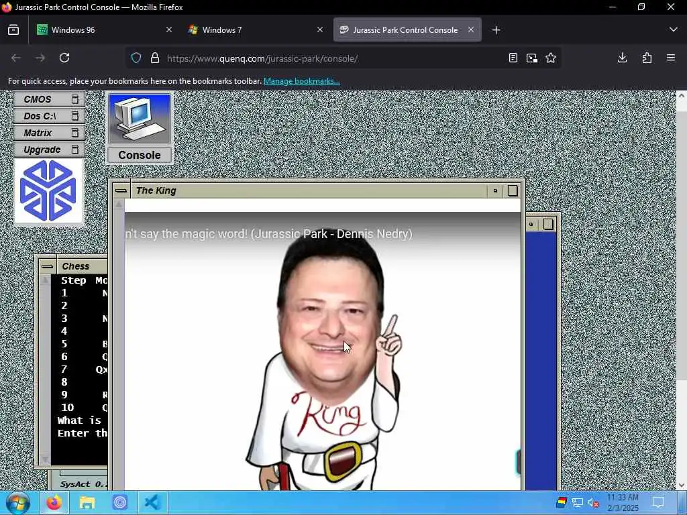Open Visual Studio Code from taskbar

pyautogui.click(x=152, y=503)
